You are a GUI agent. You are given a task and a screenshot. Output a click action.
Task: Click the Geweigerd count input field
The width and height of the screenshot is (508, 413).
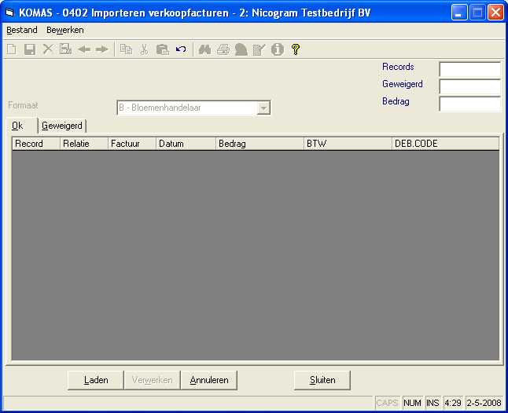pos(470,86)
